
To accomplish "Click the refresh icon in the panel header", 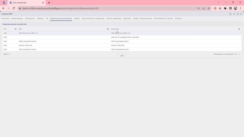I will tap(234, 14).
